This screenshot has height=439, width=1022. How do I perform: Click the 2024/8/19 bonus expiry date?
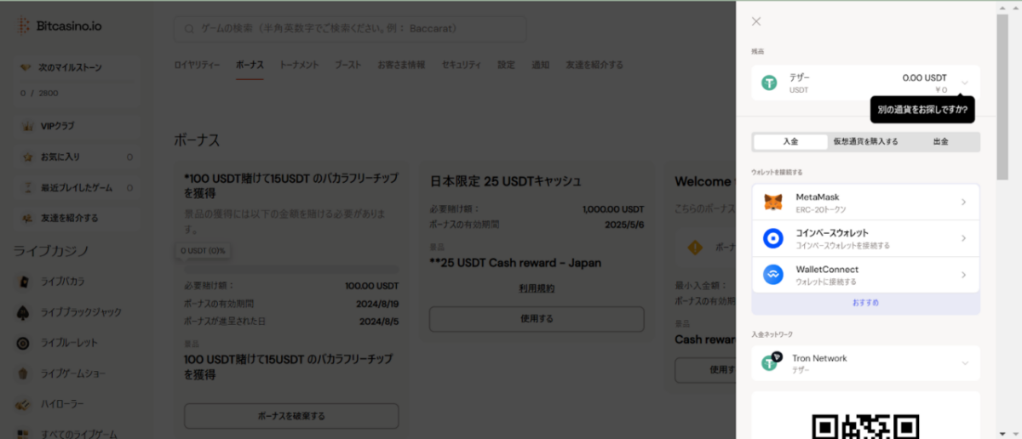pyautogui.click(x=378, y=303)
